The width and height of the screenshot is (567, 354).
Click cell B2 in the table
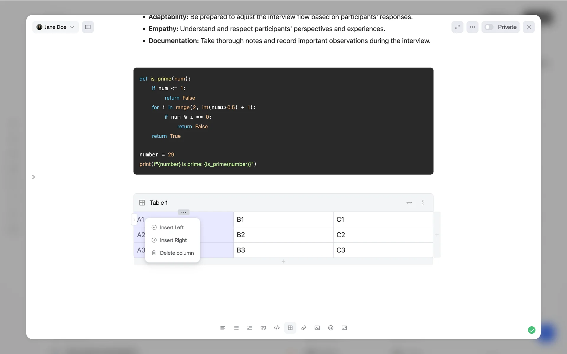coord(283,235)
